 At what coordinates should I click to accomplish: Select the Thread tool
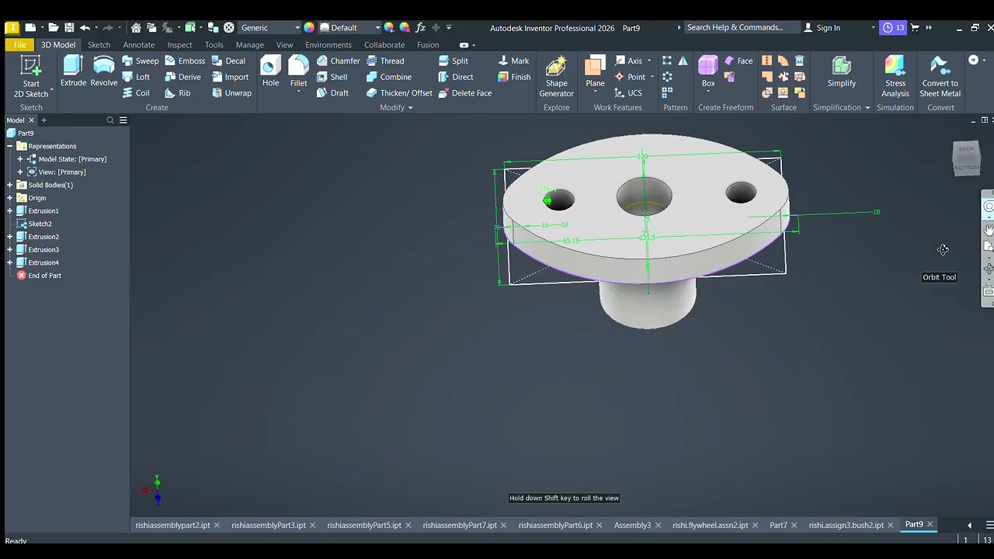pos(384,61)
